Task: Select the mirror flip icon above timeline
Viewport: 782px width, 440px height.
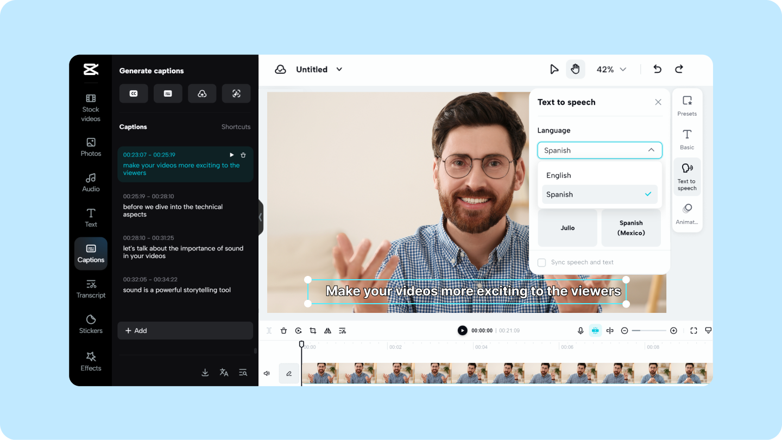Action: (x=327, y=330)
